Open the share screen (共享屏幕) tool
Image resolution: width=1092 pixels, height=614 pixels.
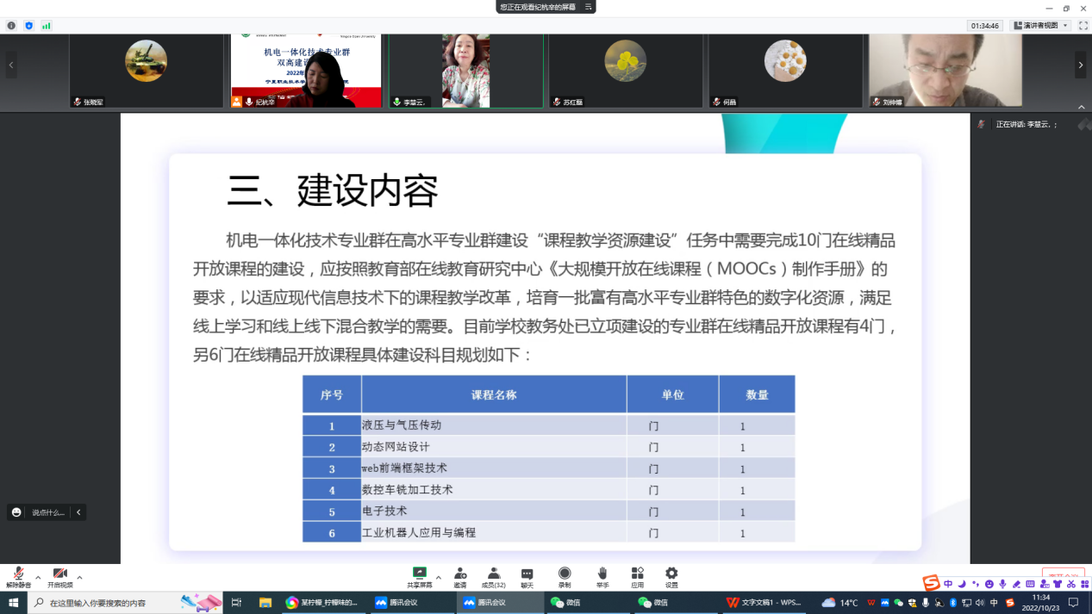pyautogui.click(x=420, y=576)
